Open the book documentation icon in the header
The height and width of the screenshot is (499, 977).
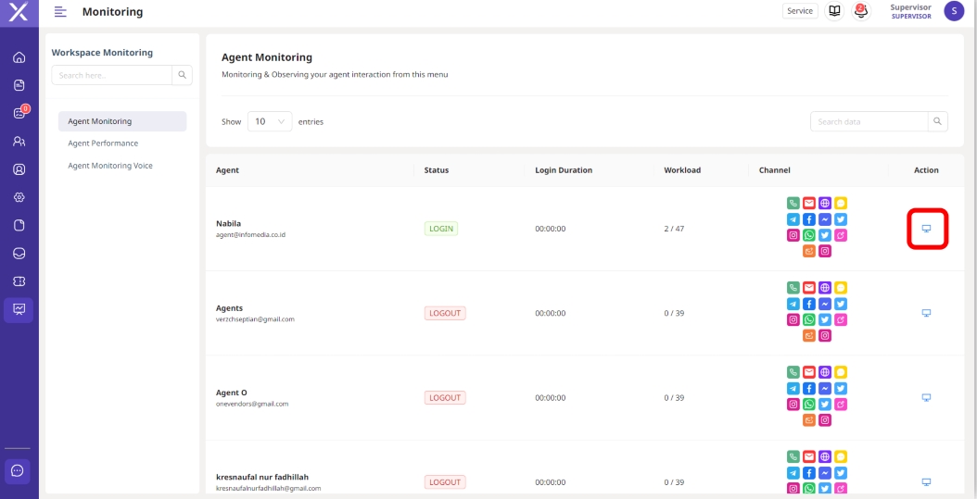[x=834, y=11]
